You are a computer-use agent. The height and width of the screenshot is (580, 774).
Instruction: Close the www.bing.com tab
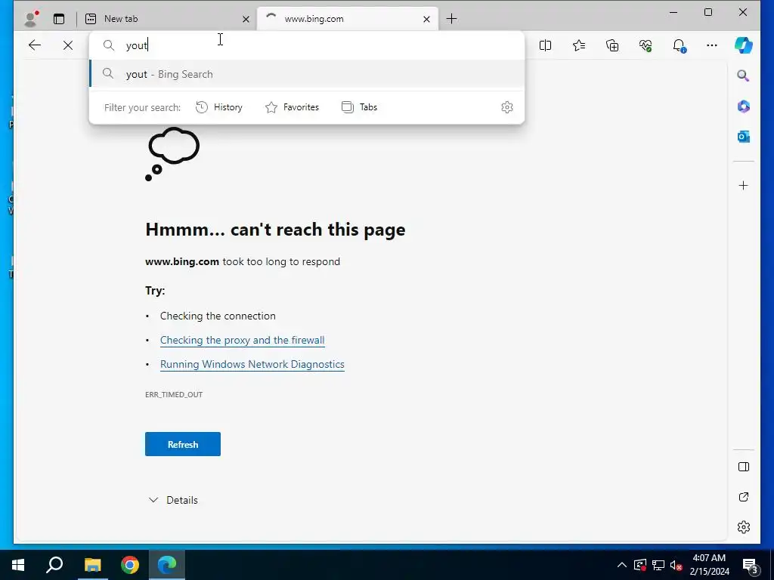pos(426,19)
